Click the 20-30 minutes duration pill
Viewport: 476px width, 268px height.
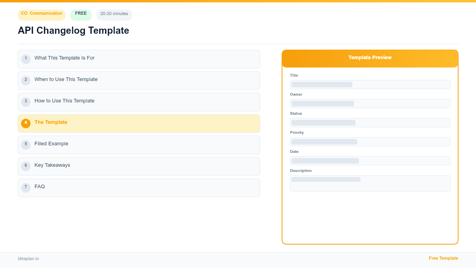pyautogui.click(x=114, y=14)
